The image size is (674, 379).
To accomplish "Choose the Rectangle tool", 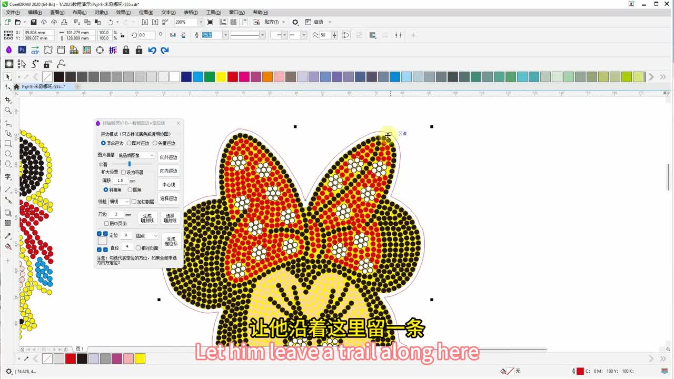I will [x=8, y=143].
